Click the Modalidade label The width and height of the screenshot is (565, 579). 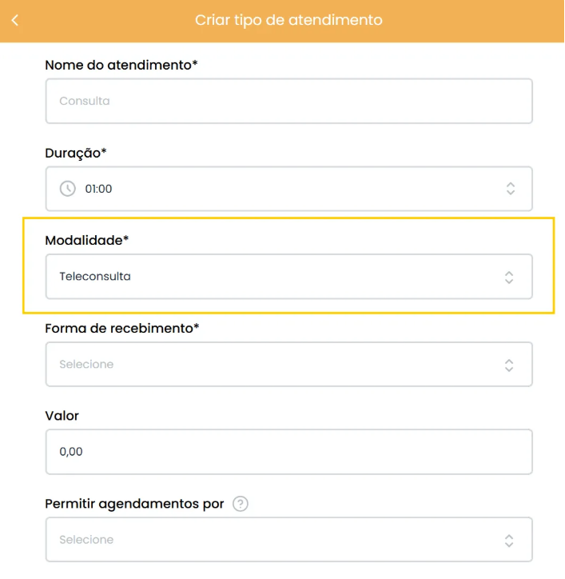coord(87,241)
